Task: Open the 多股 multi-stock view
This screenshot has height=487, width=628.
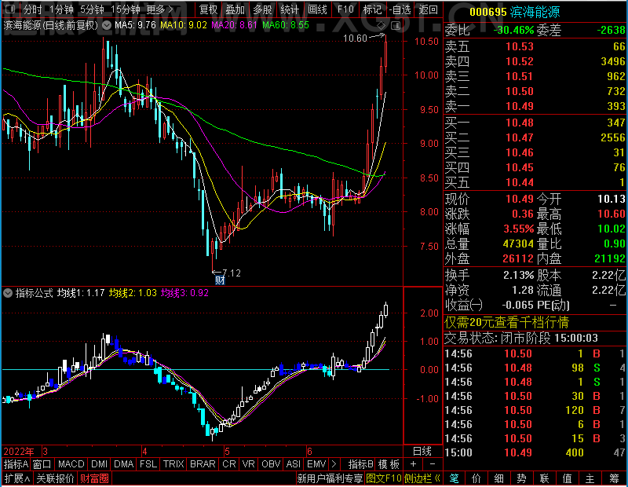Action: (x=262, y=9)
